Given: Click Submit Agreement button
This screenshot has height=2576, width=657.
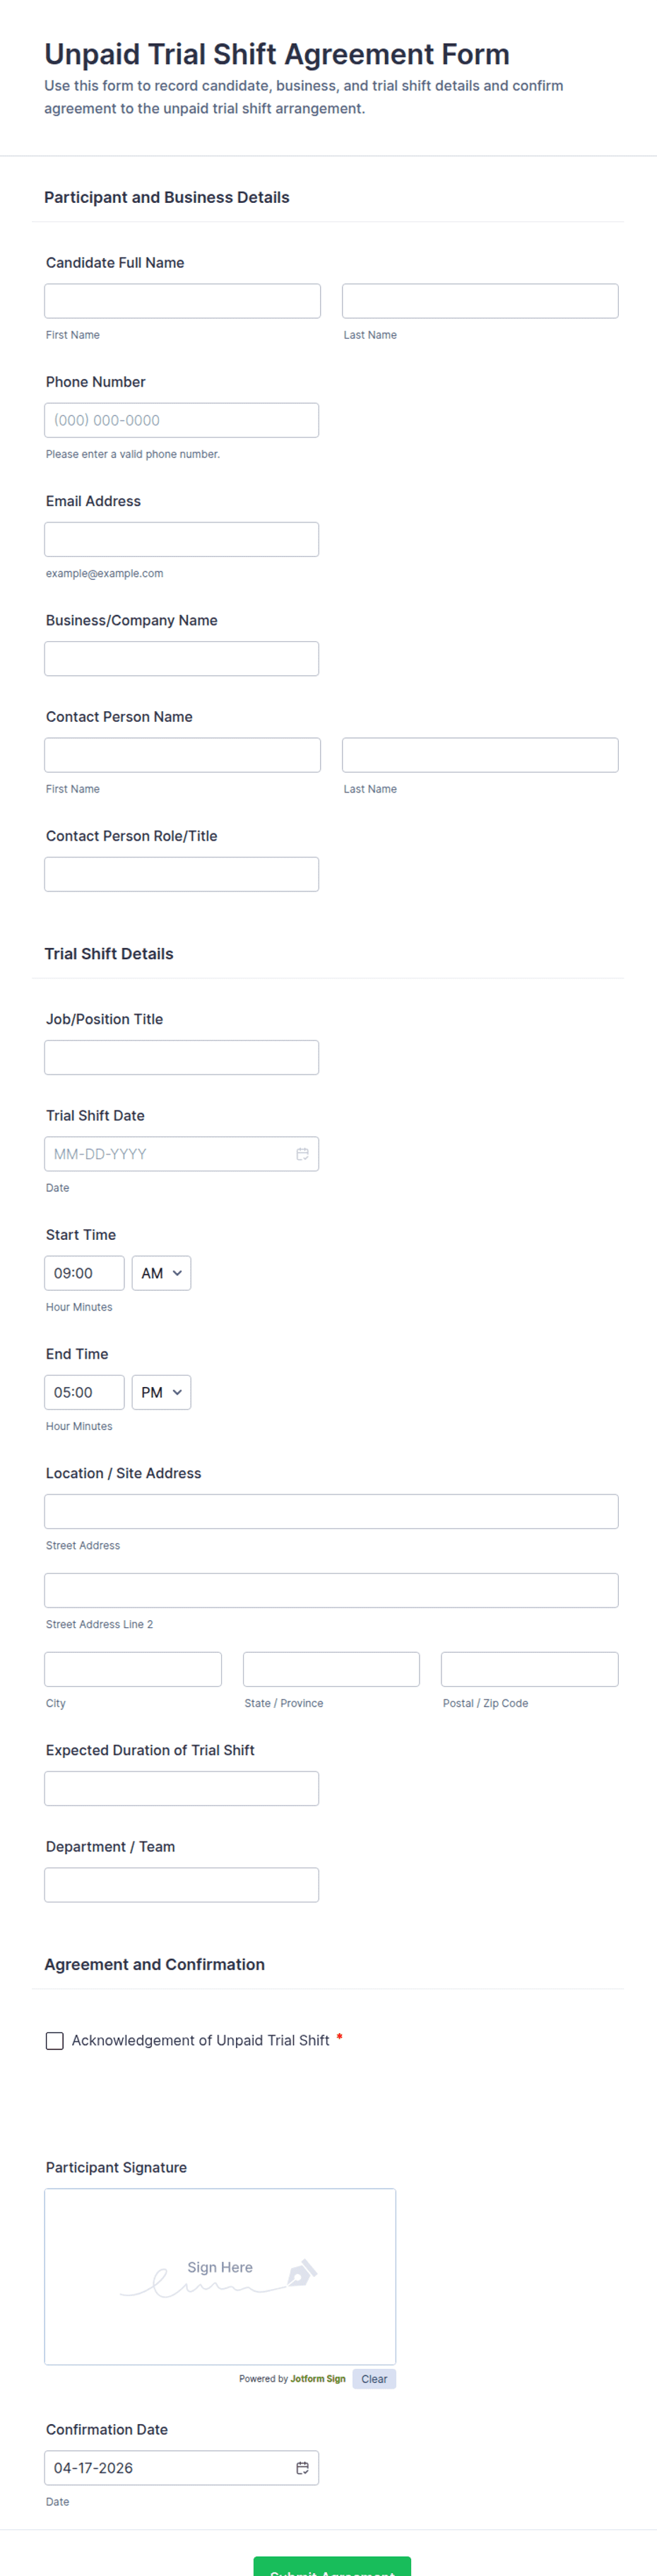Looking at the screenshot, I should [332, 2566].
